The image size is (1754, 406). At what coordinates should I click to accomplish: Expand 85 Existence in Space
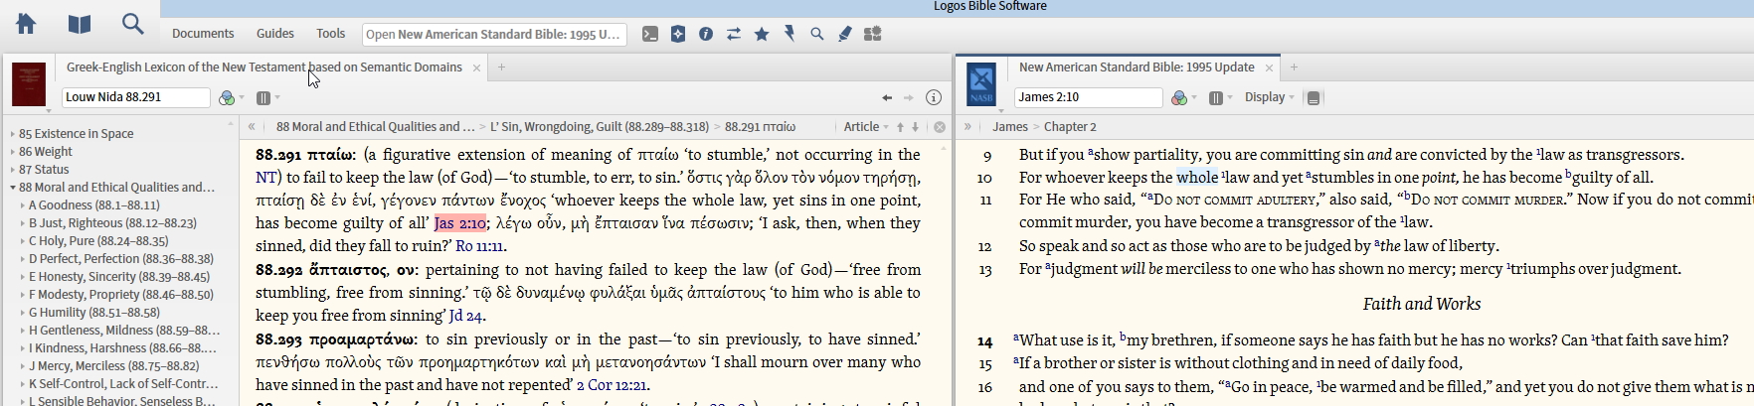click(x=13, y=134)
